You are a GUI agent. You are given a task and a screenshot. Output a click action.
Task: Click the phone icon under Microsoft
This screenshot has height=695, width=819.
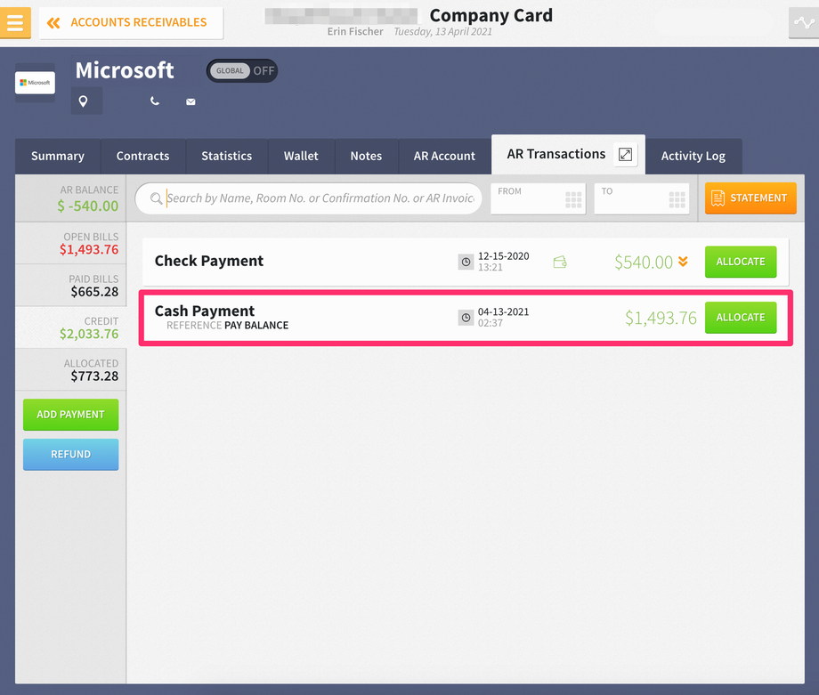(155, 101)
